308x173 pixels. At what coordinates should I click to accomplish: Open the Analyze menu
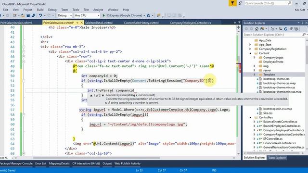[98, 10]
